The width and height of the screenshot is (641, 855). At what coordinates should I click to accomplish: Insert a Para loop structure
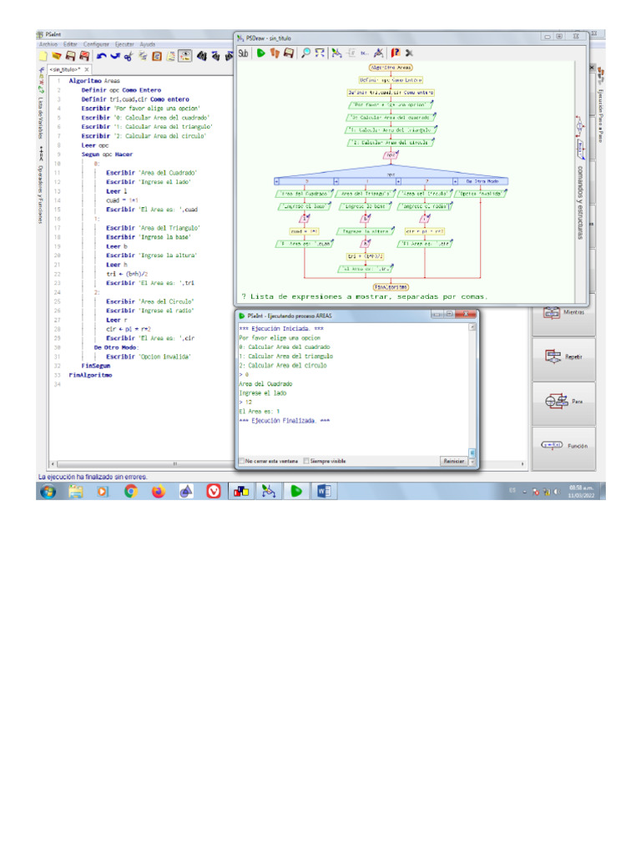tap(563, 401)
